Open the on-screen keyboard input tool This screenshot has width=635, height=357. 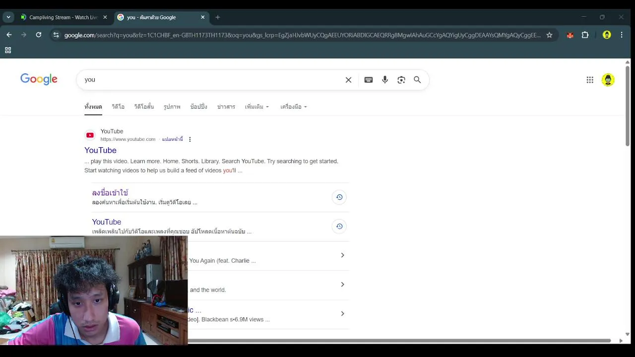(x=369, y=80)
